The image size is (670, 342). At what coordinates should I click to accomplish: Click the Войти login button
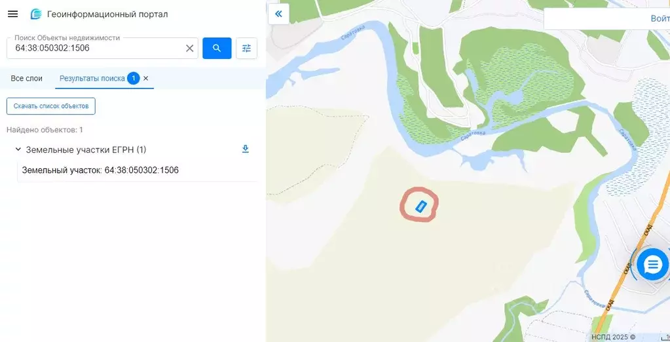tap(660, 18)
